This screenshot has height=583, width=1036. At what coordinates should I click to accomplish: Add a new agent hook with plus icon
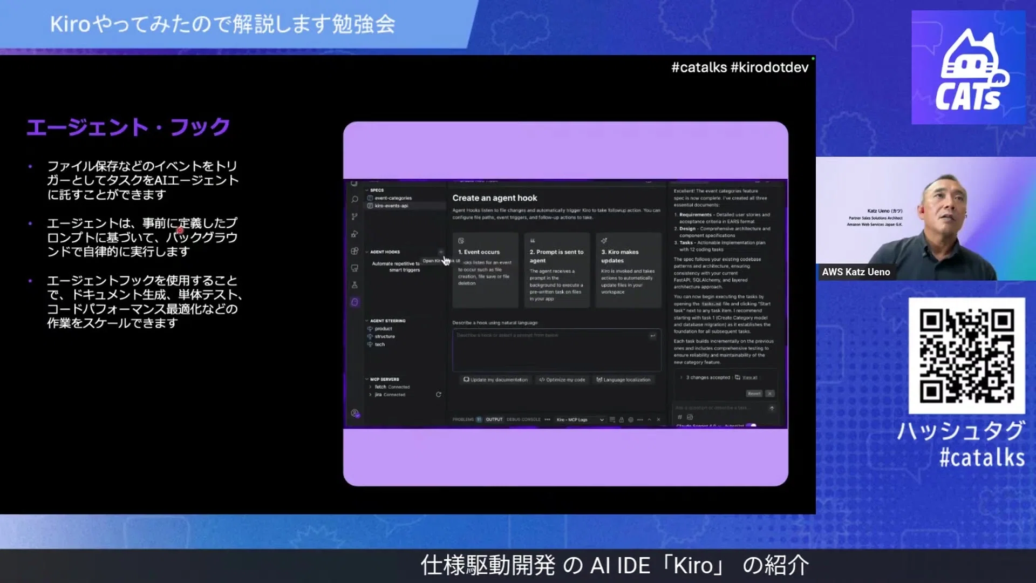(441, 252)
